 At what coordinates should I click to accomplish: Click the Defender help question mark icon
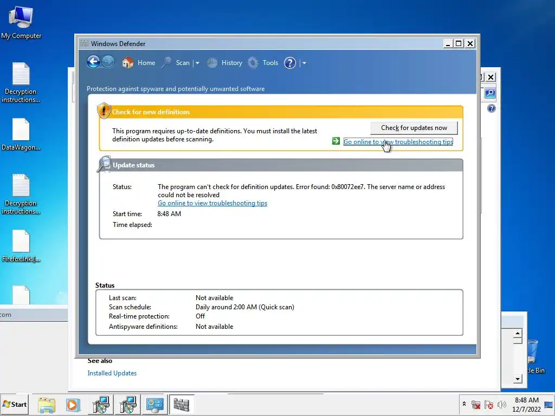(290, 63)
